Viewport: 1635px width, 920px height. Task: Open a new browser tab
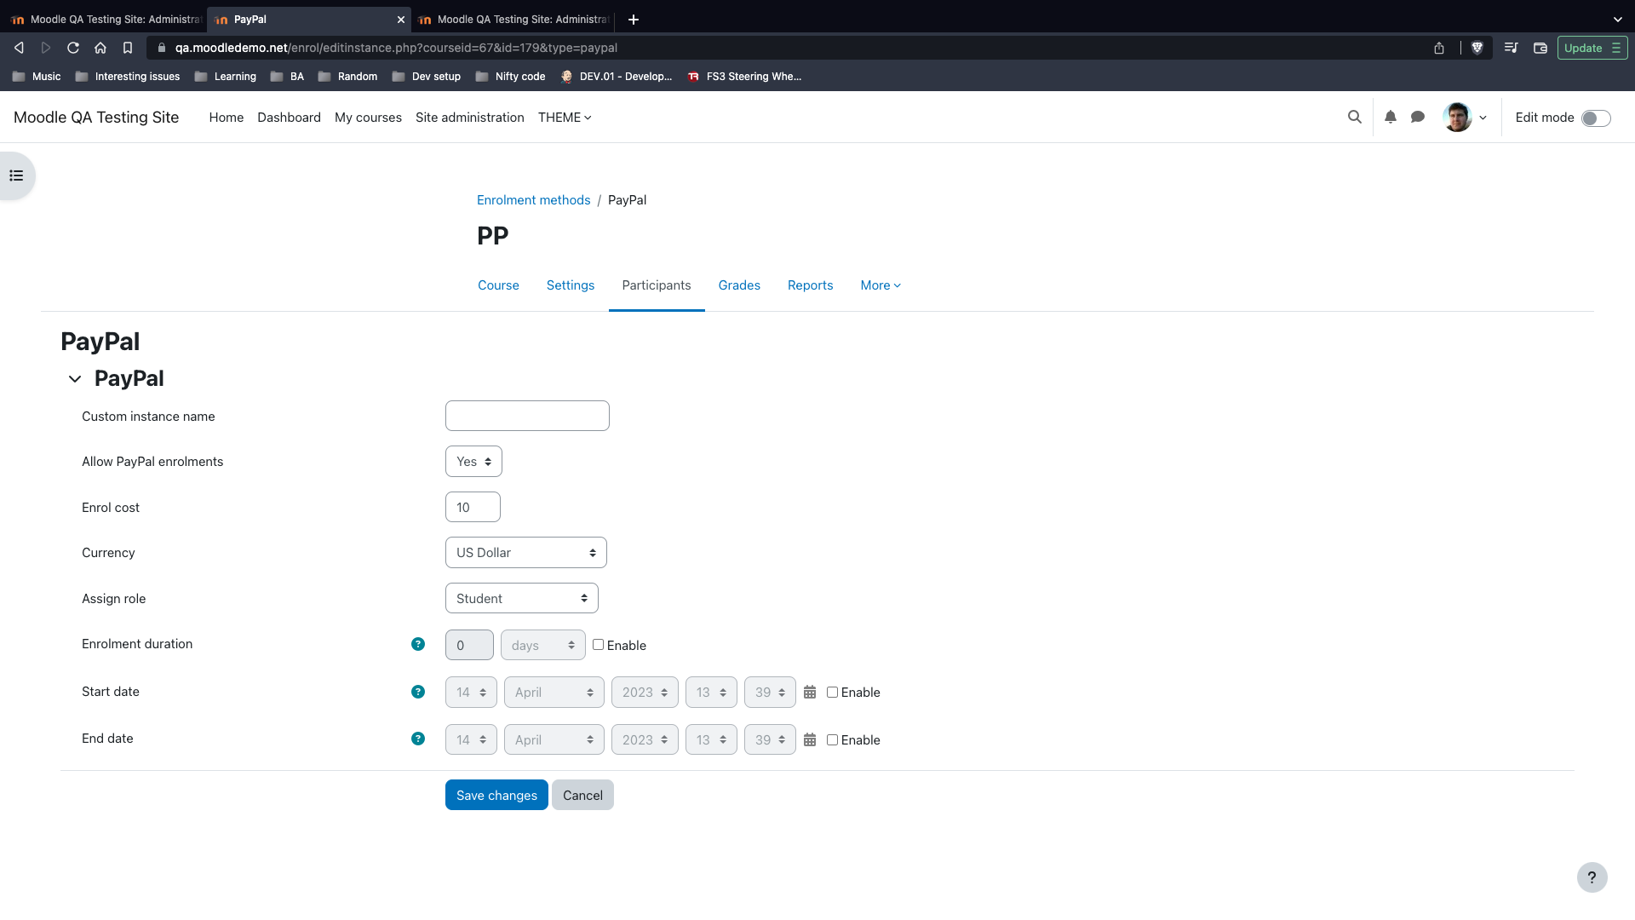pos(634,20)
